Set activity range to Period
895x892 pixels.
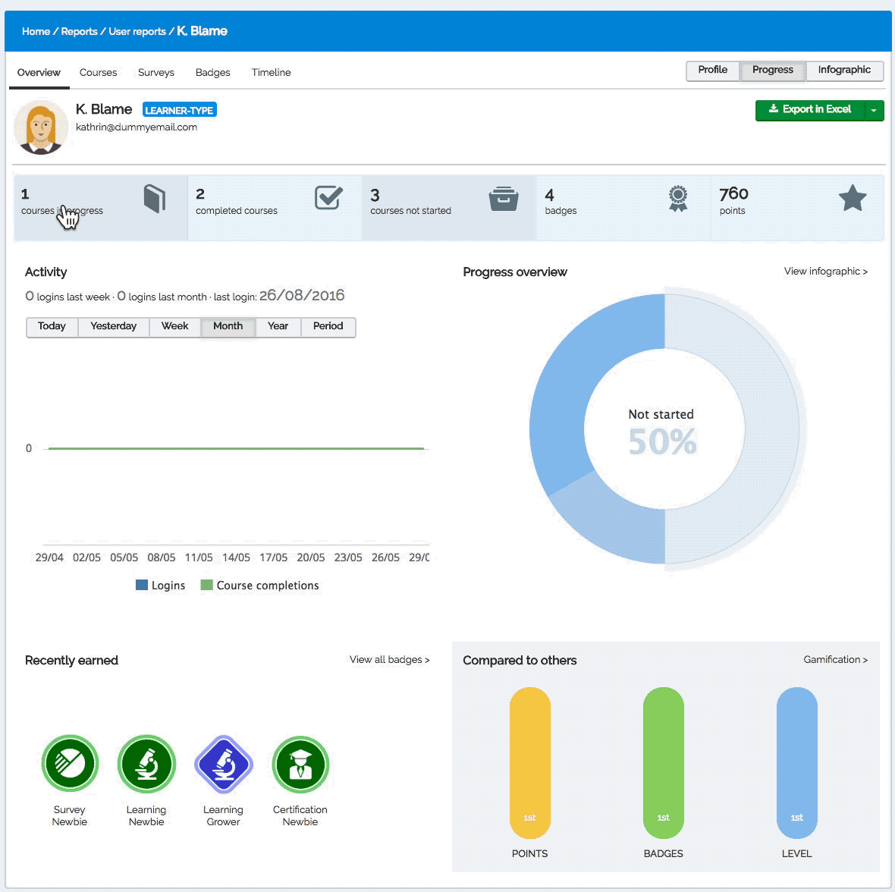tap(328, 327)
